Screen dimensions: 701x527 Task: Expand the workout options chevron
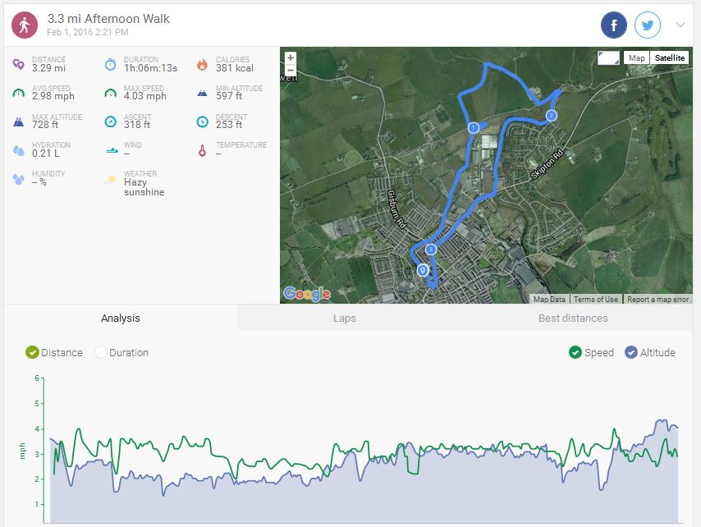coord(680,25)
